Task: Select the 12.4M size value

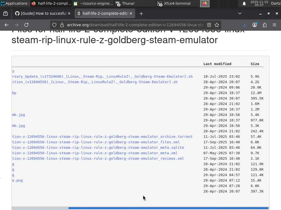Action: [x=256, y=93]
